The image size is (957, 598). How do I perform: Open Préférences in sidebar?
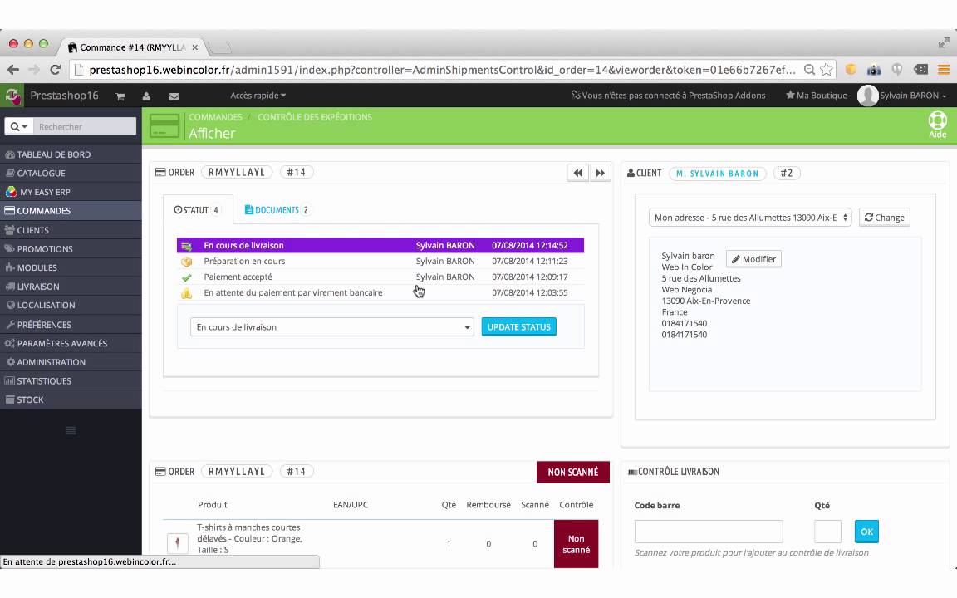pos(71,325)
